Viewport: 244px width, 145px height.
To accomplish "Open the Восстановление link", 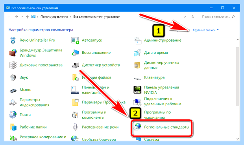I will click(96, 53).
